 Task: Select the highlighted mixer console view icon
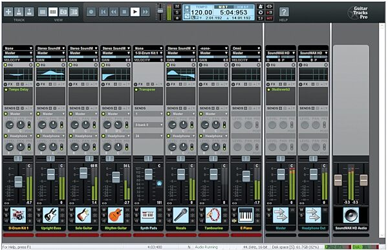(x=53, y=12)
